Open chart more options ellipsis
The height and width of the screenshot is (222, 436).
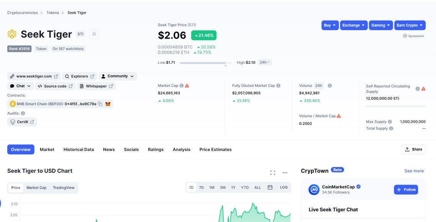coord(285,173)
